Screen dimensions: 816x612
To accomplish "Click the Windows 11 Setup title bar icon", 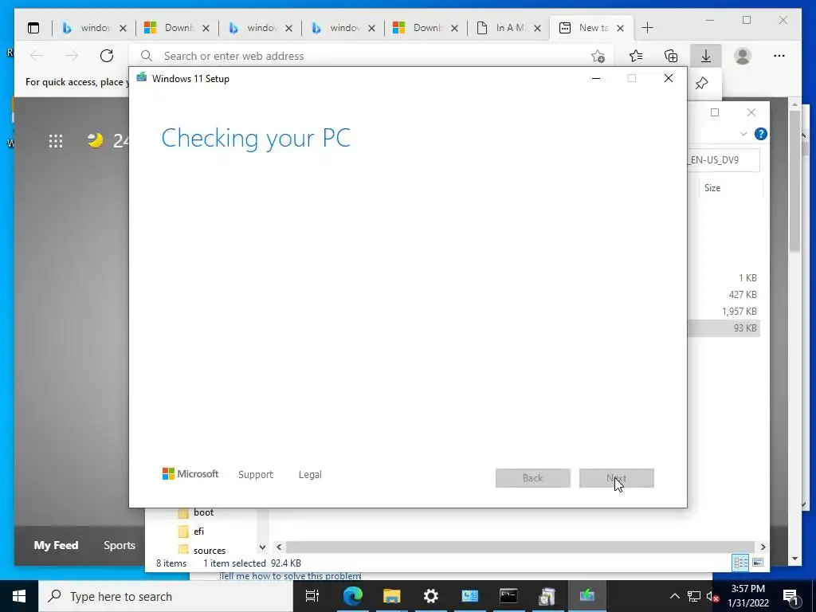I will coord(142,78).
